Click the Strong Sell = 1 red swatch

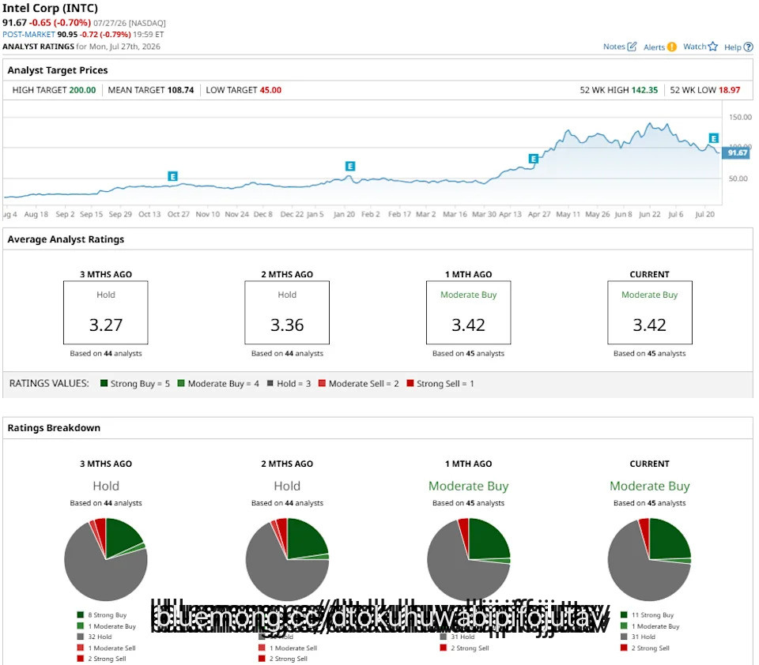pyautogui.click(x=410, y=383)
